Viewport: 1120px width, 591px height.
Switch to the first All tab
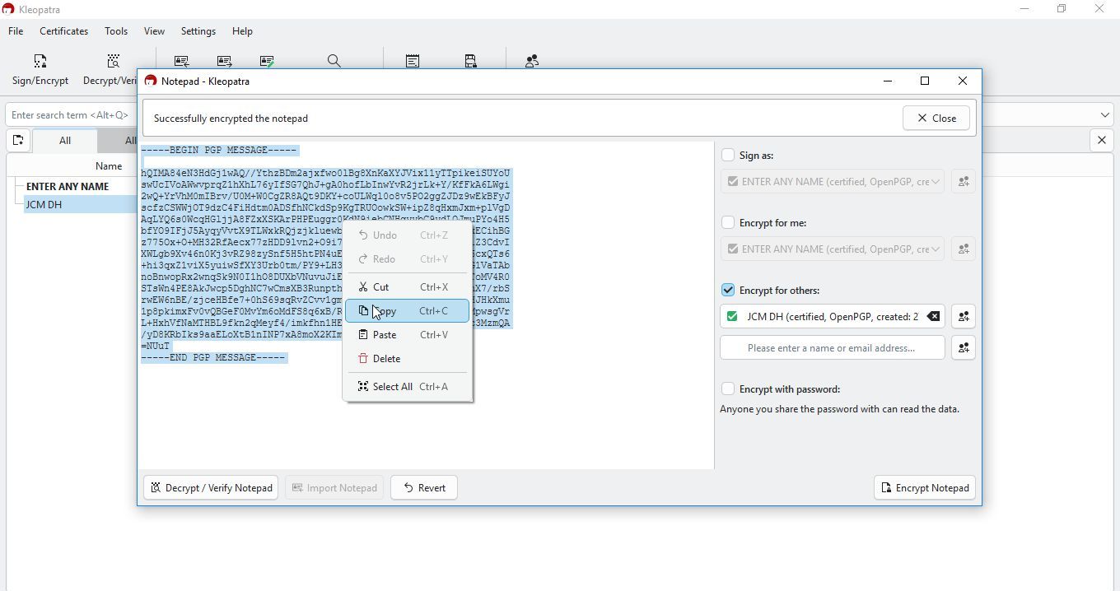point(65,141)
